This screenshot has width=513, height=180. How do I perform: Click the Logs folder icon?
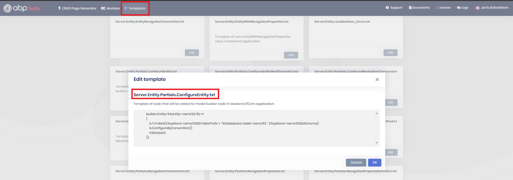pos(459,8)
